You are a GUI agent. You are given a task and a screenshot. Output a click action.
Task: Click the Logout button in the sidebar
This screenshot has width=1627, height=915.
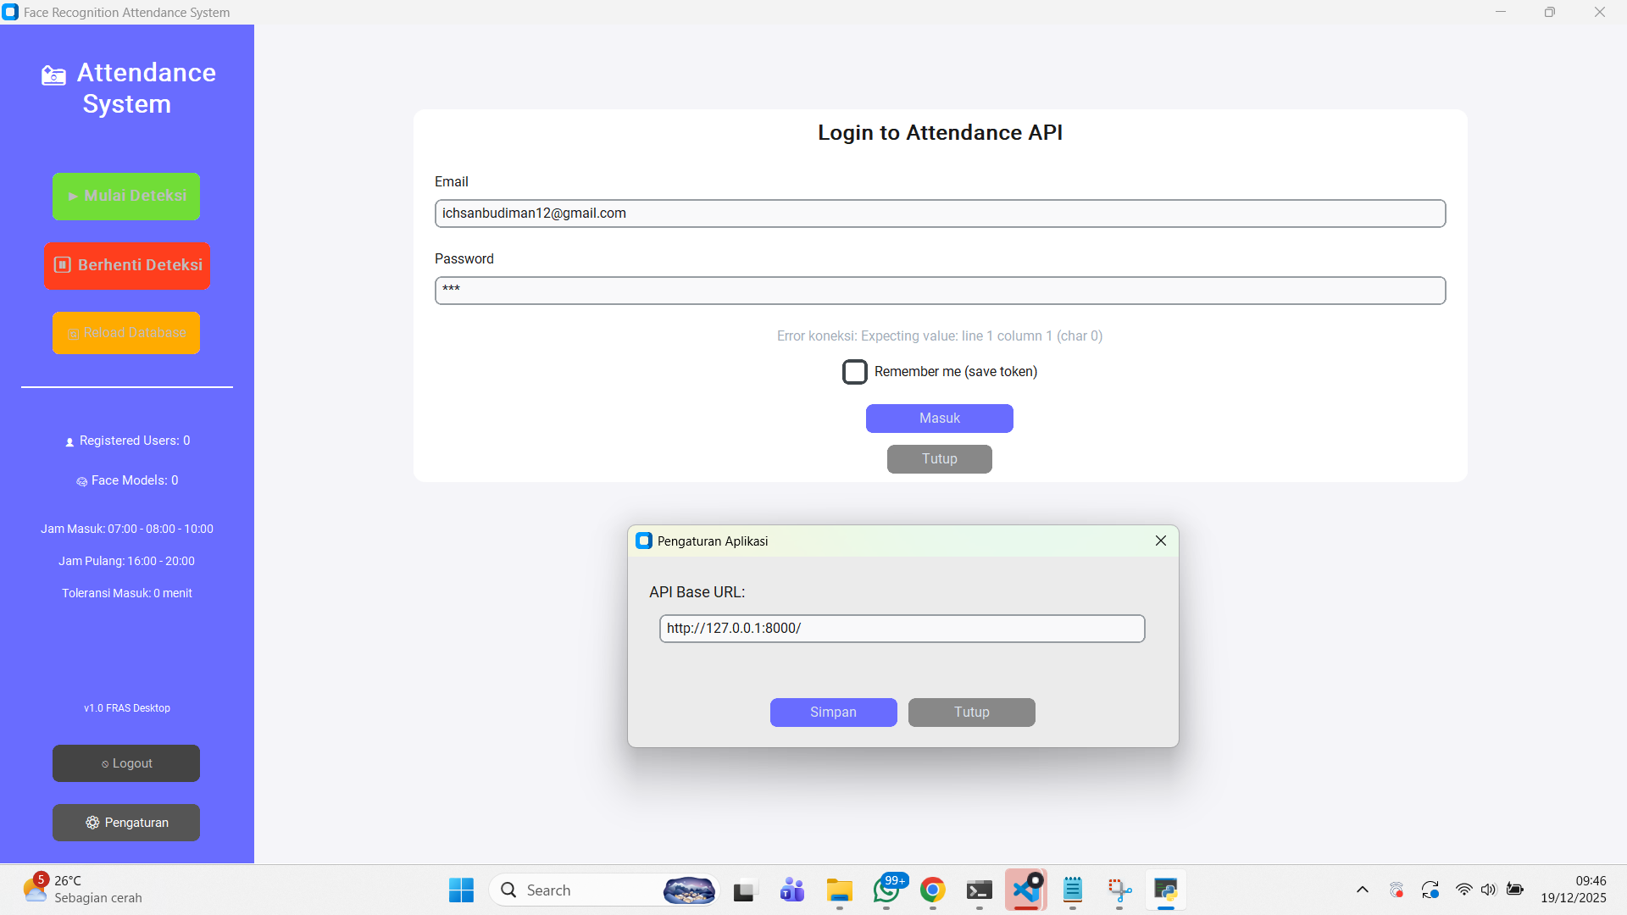tap(126, 763)
